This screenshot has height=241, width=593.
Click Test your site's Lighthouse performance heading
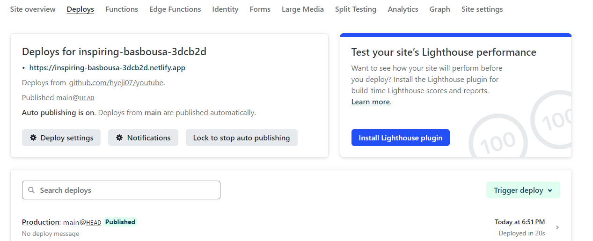tap(444, 52)
